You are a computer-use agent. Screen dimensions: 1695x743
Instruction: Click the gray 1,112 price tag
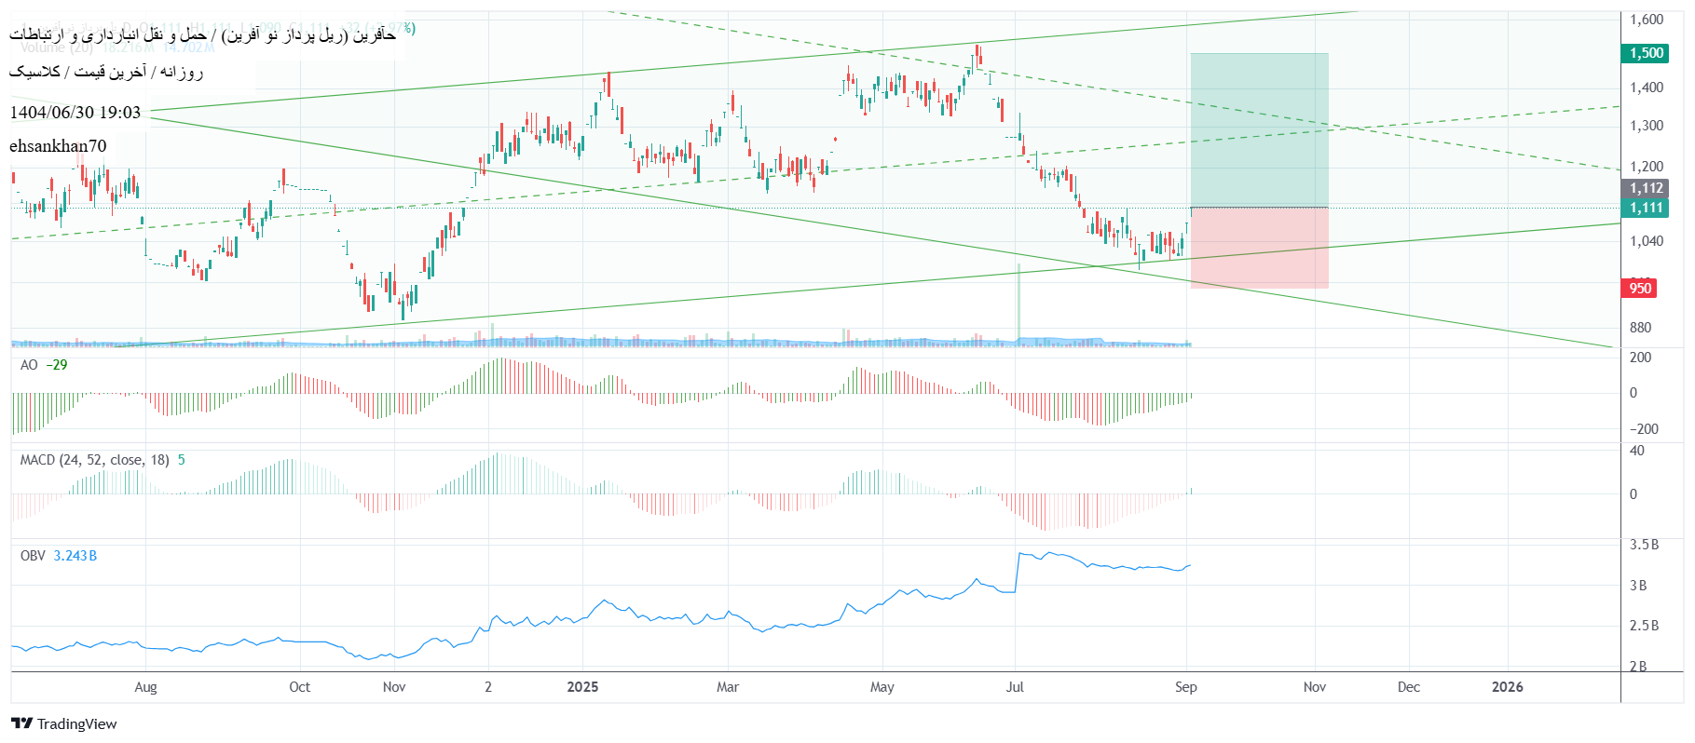click(1646, 188)
